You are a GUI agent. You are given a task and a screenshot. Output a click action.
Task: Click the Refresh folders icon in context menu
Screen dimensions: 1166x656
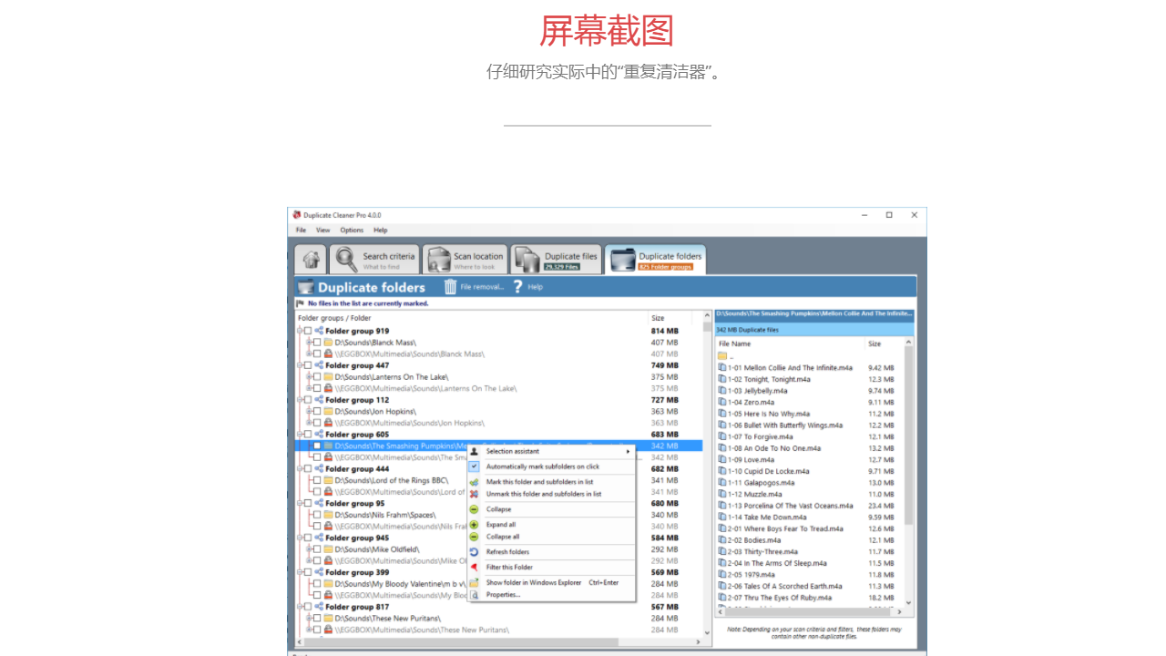tap(475, 552)
